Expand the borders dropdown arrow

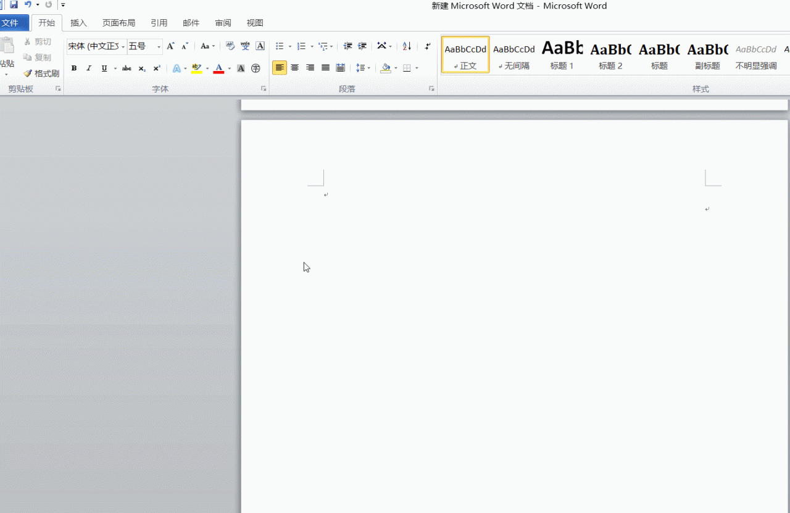(417, 69)
